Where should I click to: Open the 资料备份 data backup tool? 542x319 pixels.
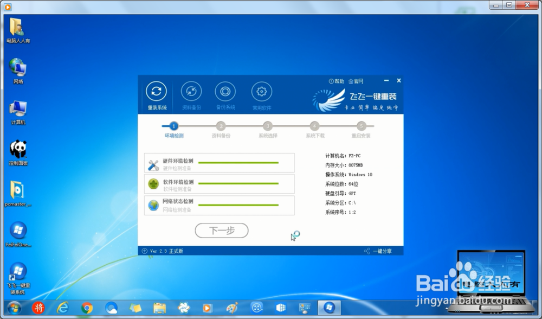pos(191,92)
